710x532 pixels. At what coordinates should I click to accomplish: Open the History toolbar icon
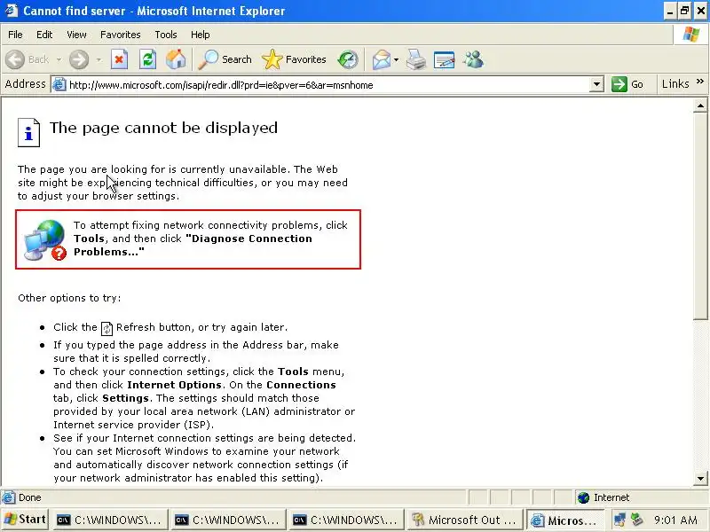pos(348,59)
